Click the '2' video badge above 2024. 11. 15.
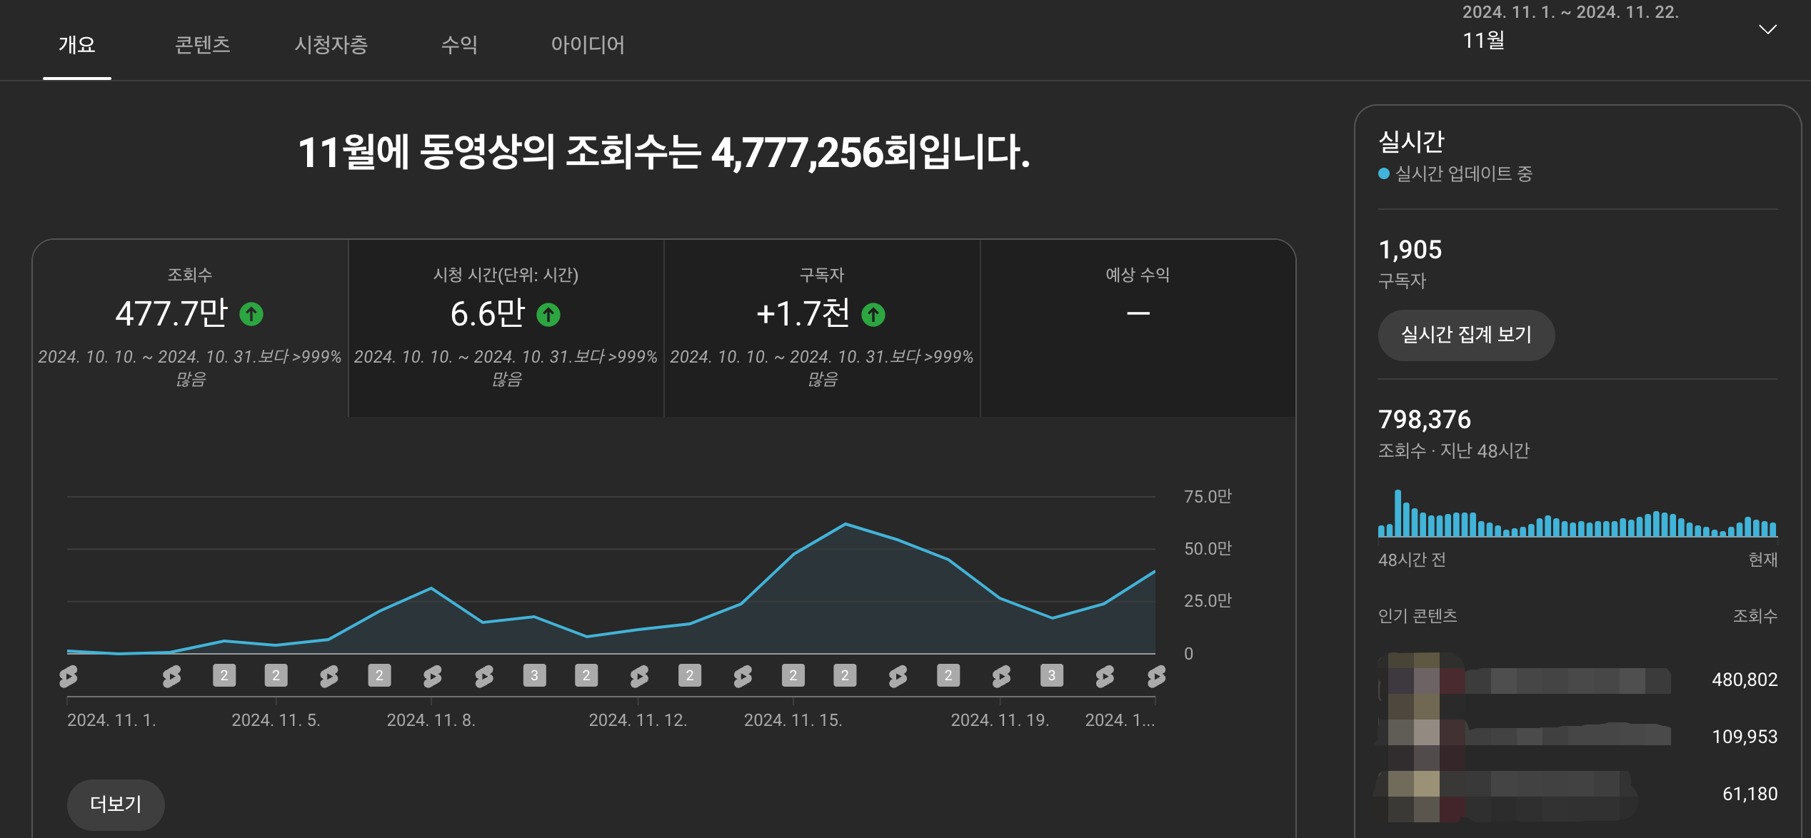The height and width of the screenshot is (838, 1811). tap(793, 675)
